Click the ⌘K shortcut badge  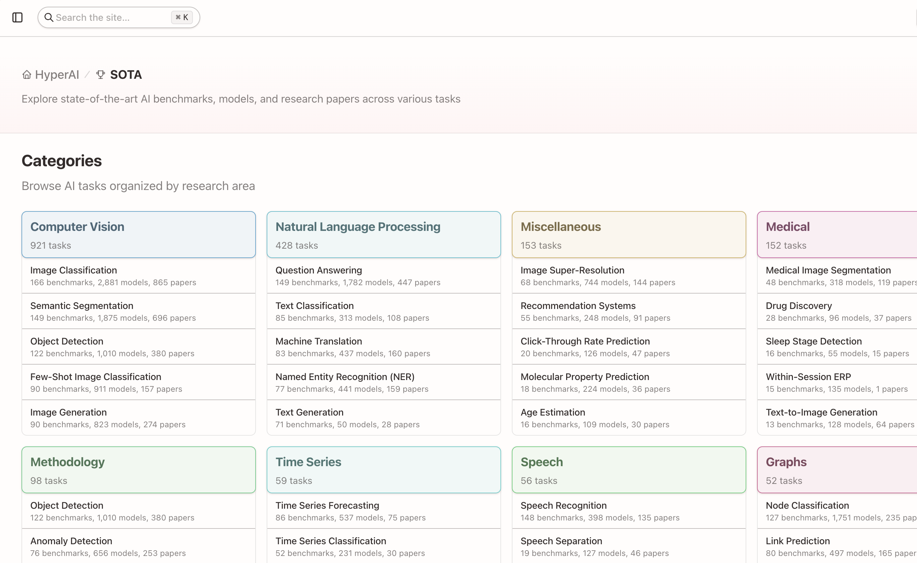pyautogui.click(x=182, y=17)
